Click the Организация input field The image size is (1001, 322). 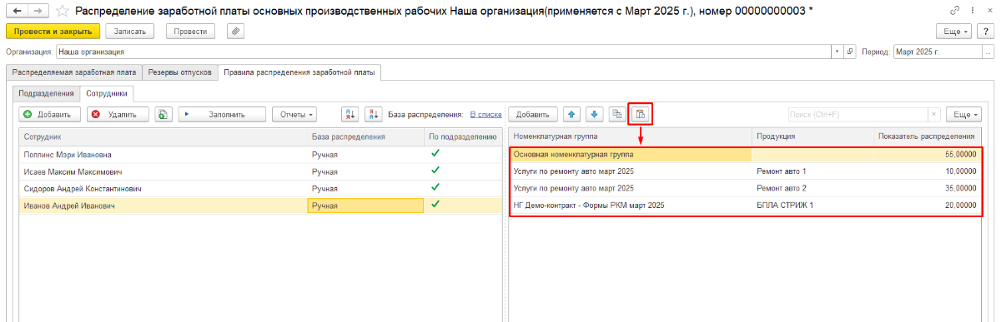444,52
